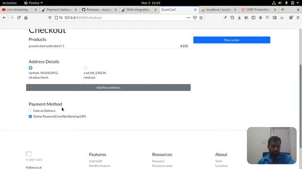The height and width of the screenshot is (169, 302).
Task: Close the CSRF Protection tab
Action: click(x=275, y=9)
